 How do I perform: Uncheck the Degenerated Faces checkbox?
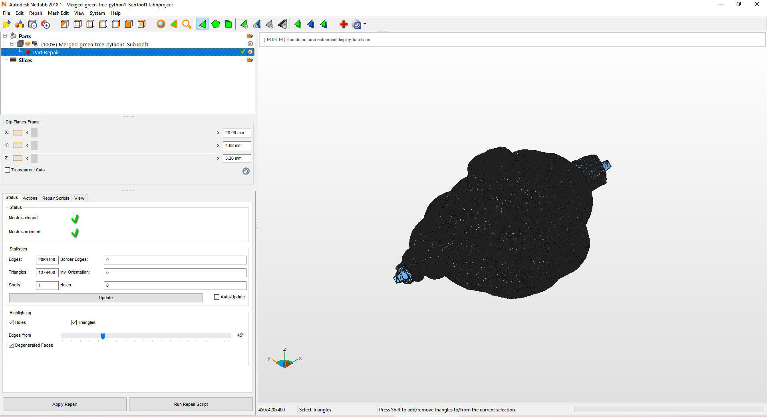point(12,345)
